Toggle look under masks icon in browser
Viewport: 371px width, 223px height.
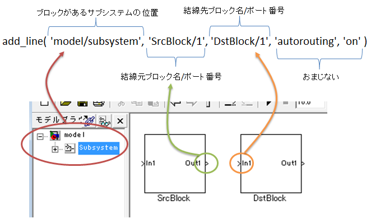pyautogui.click(x=104, y=121)
